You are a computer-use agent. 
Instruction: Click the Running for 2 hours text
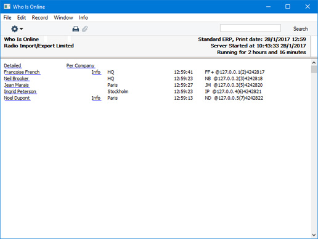(261, 52)
